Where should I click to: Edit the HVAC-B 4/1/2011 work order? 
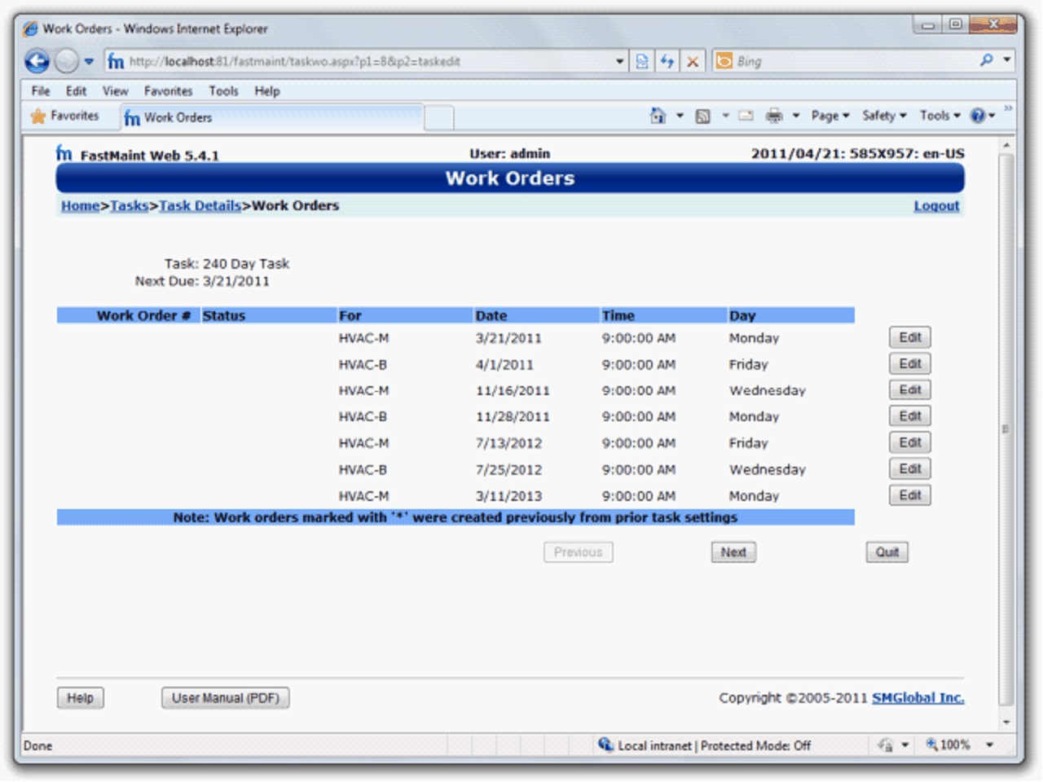[x=910, y=363]
